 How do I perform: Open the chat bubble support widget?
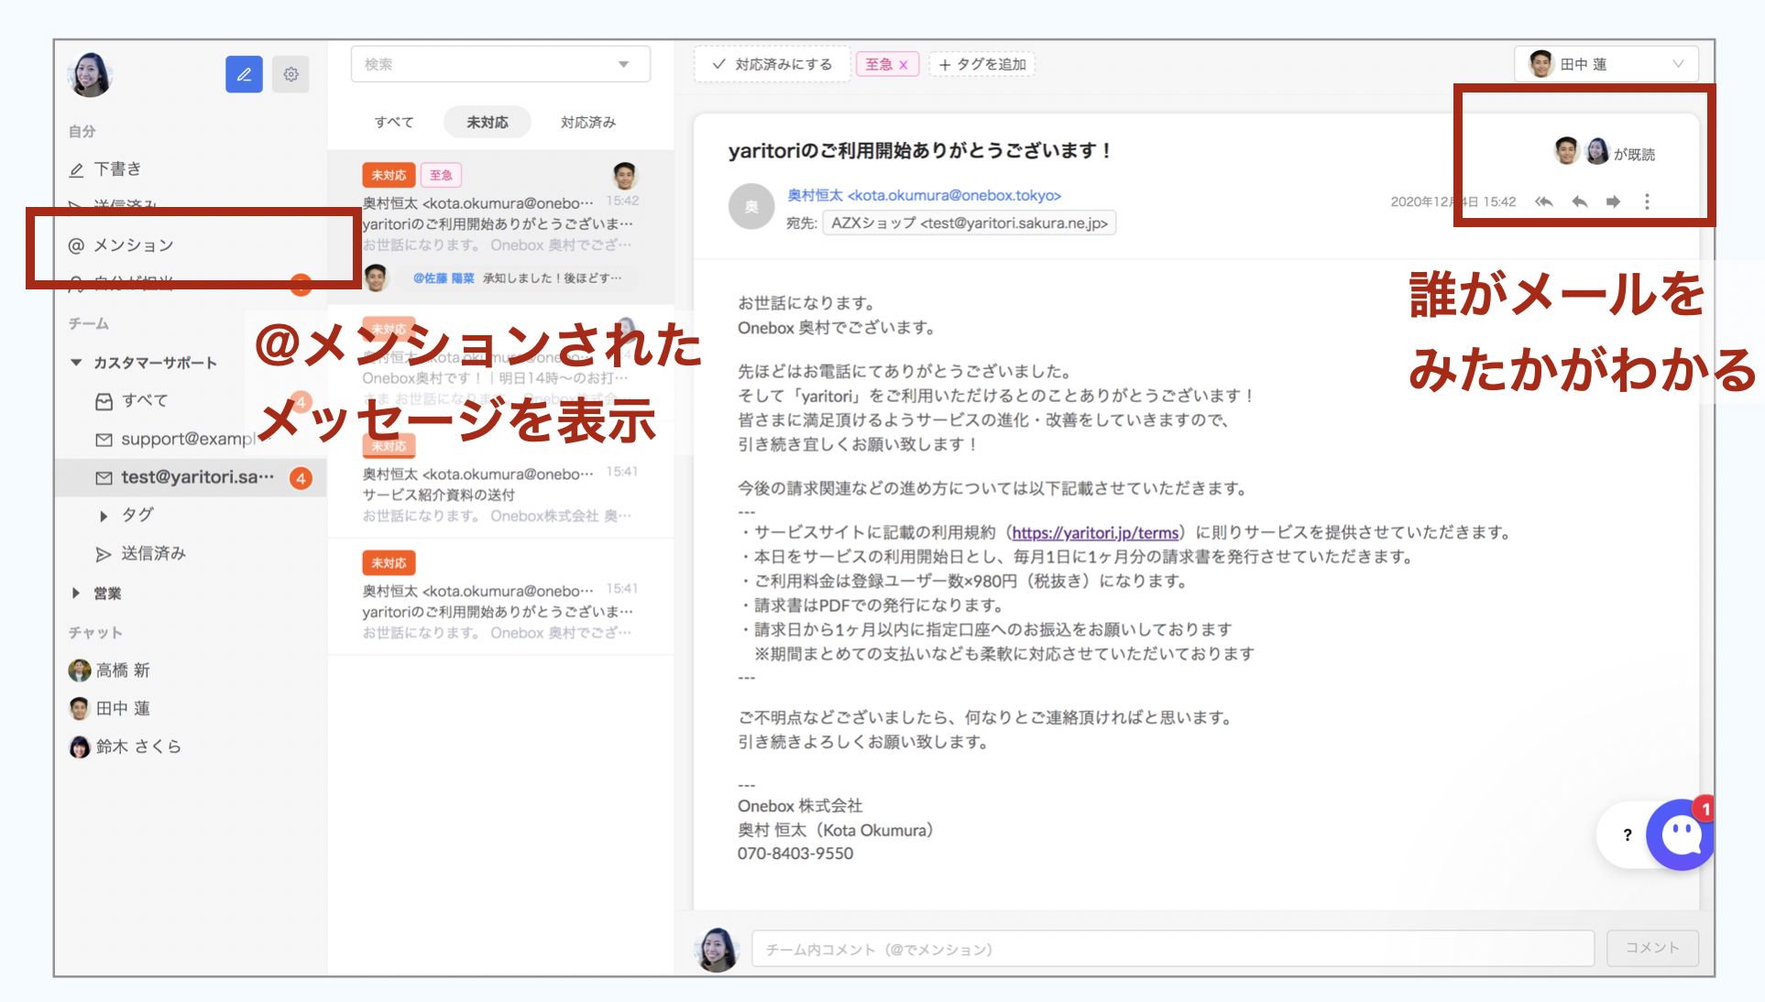[x=1681, y=834]
